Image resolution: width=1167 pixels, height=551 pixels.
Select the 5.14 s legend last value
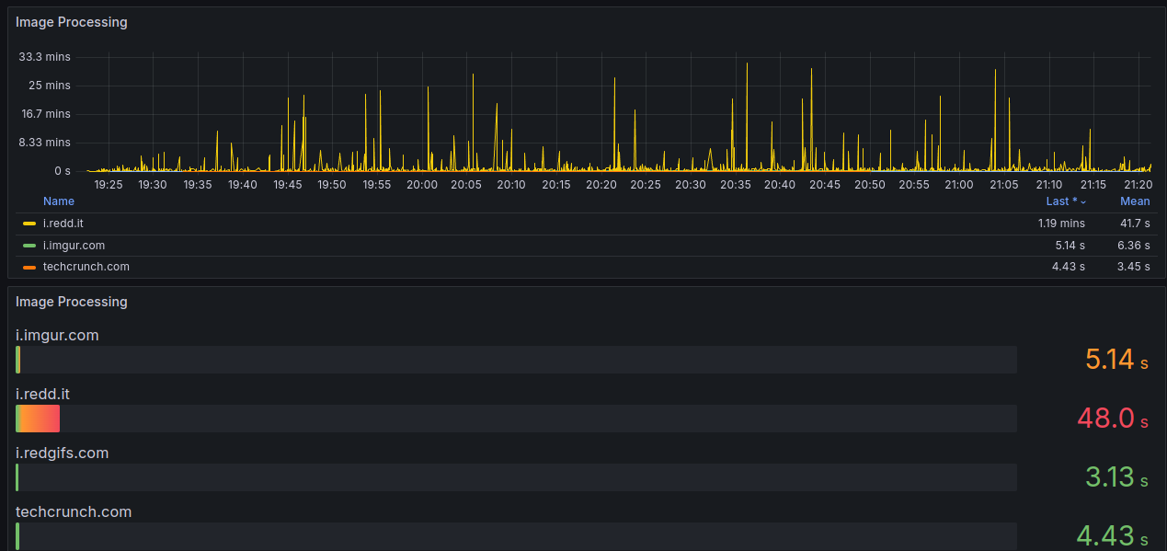click(1069, 246)
